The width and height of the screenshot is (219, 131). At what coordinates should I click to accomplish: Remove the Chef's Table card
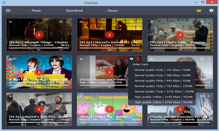coord(209,22)
